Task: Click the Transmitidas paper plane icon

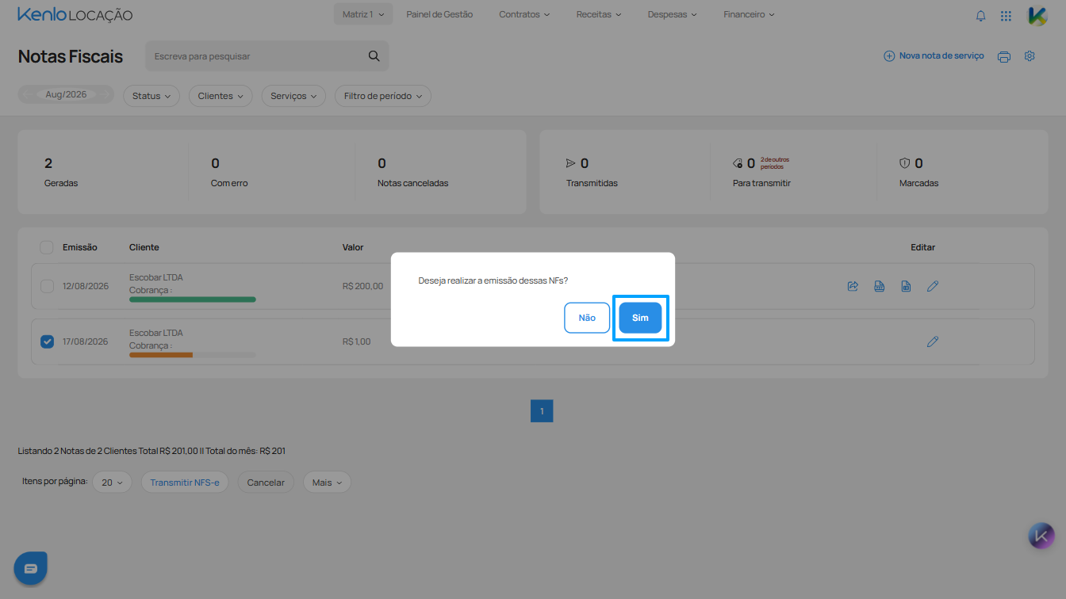Action: [x=570, y=163]
